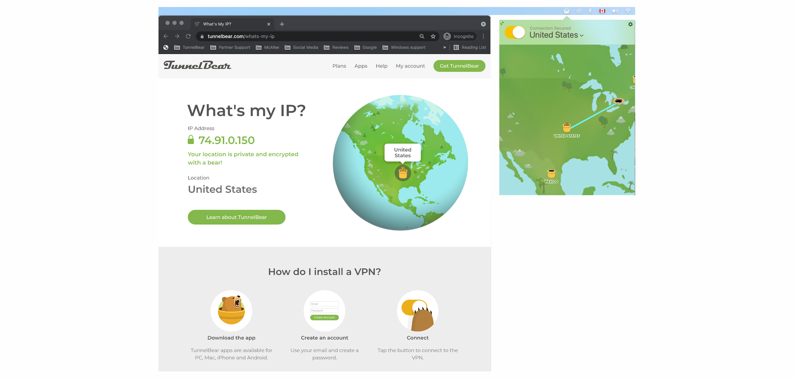The width and height of the screenshot is (794, 380).
Task: Open the Reading List
Action: pyautogui.click(x=470, y=47)
